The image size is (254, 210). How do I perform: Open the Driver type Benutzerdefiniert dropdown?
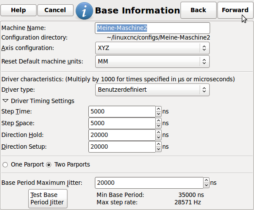tap(152, 90)
